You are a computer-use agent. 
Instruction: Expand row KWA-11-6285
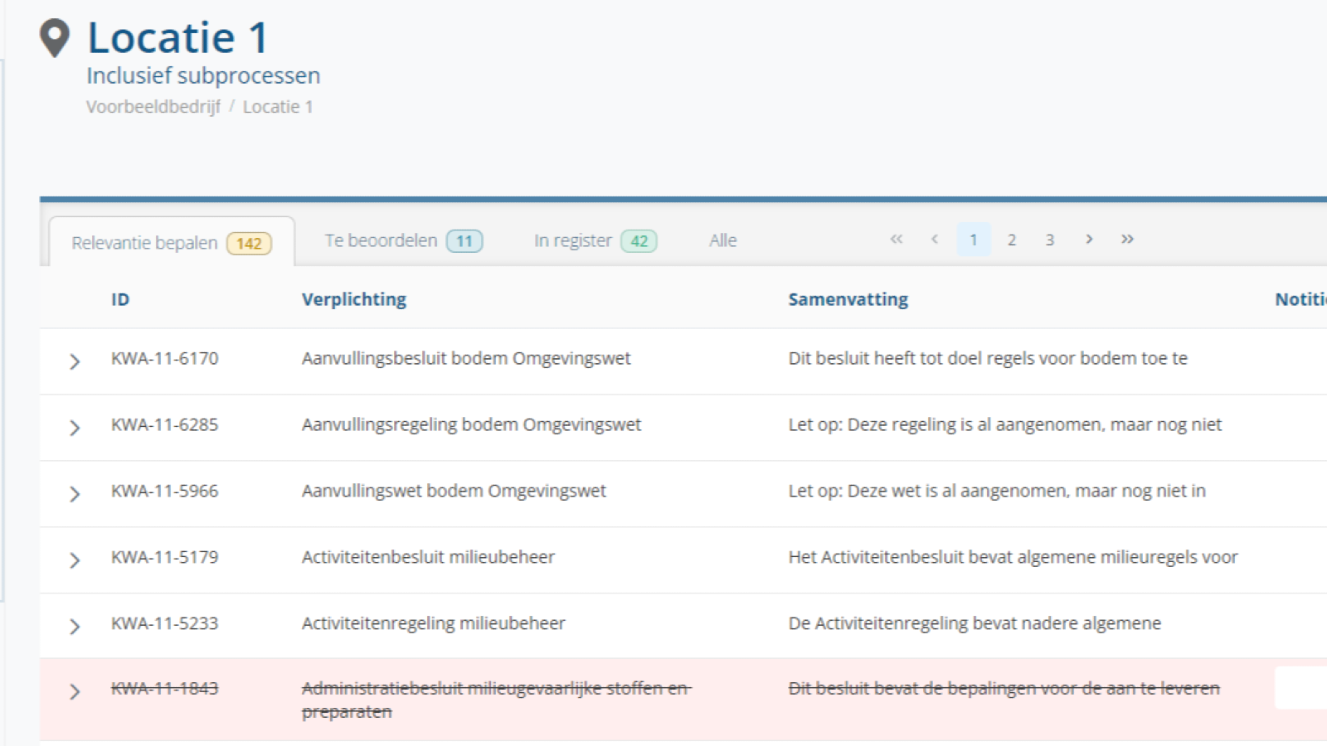click(x=75, y=428)
